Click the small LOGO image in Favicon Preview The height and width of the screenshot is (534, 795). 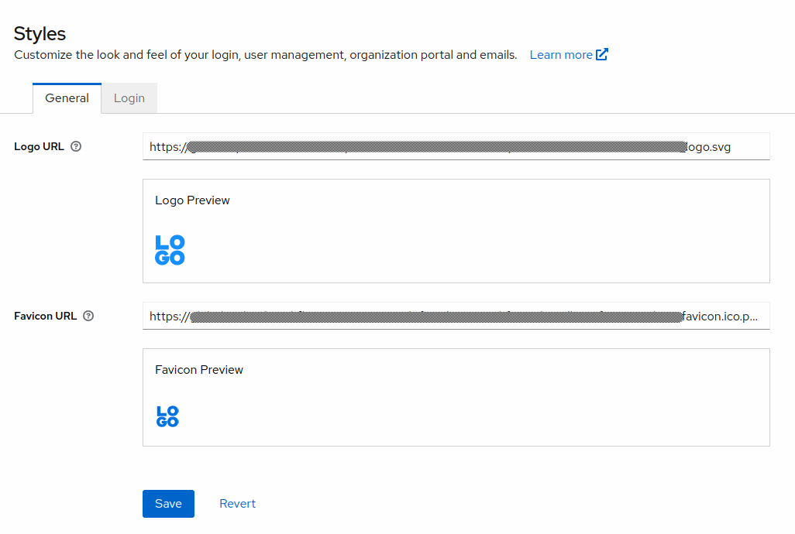pos(167,416)
